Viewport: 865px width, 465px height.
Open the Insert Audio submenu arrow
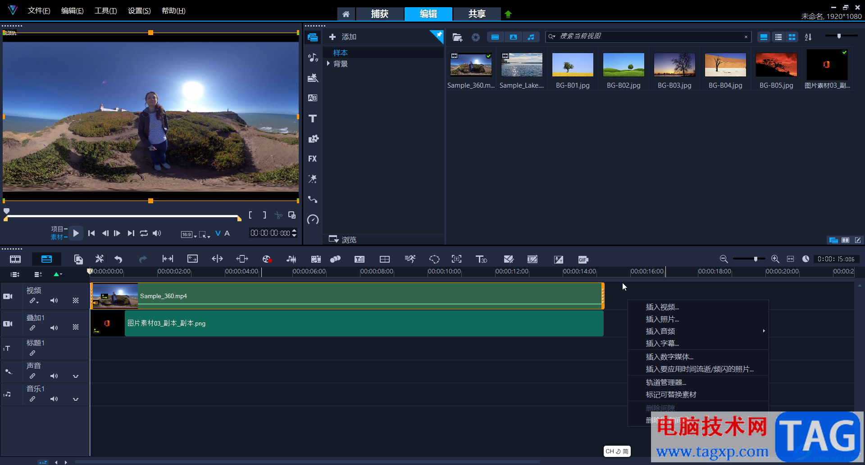pos(764,331)
